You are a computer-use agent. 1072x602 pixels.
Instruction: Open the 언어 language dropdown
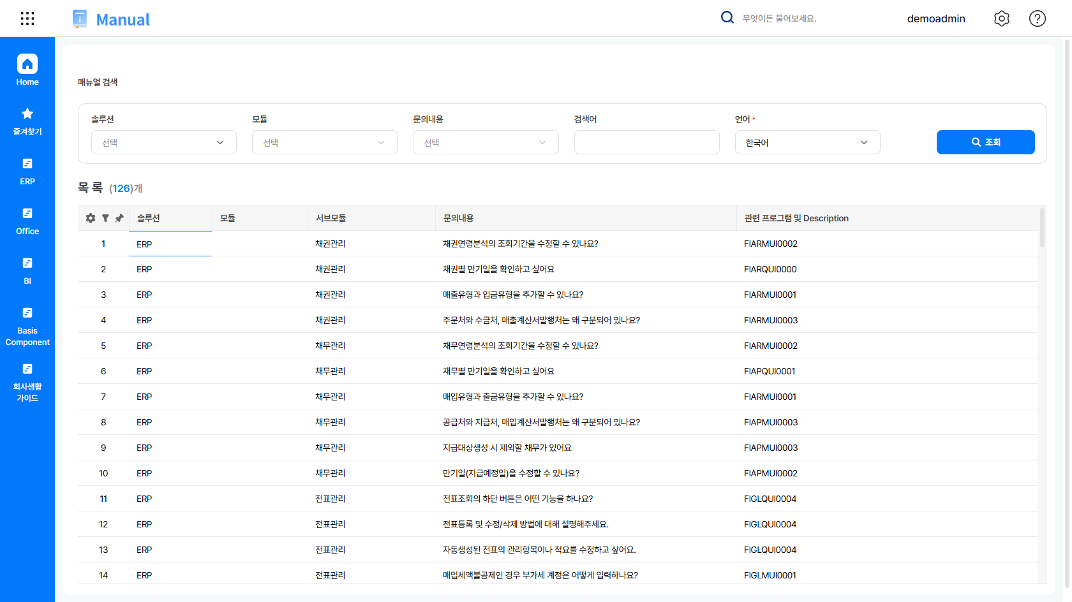[x=807, y=142]
